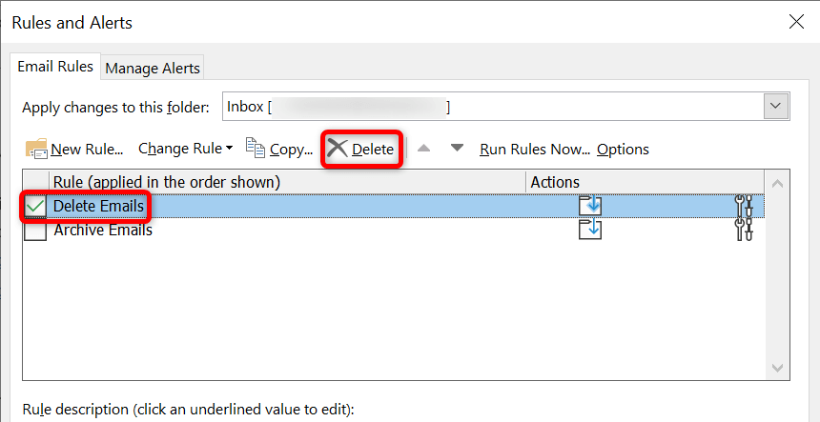
Task: Switch to the Manage Alerts tab
Action: pos(153,69)
